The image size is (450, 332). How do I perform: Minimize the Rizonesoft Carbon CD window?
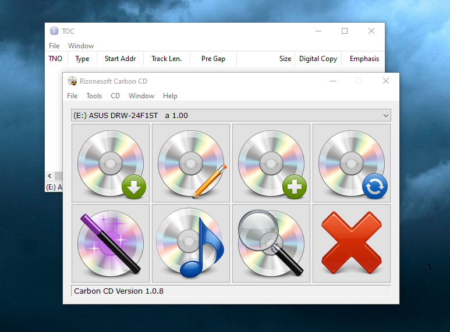pyautogui.click(x=333, y=81)
